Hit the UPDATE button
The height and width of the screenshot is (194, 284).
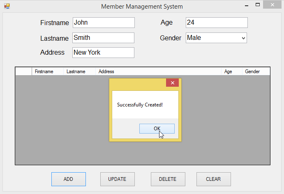(117, 179)
